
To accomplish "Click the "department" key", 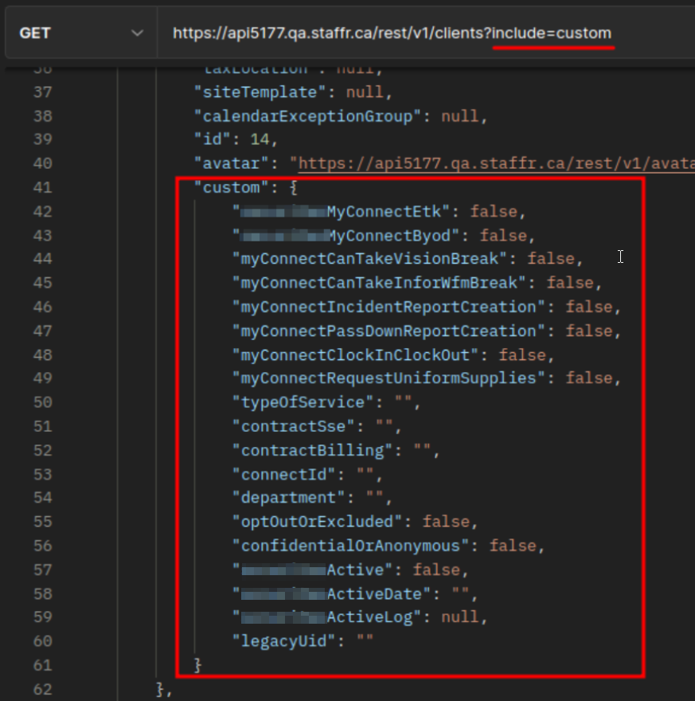I will [x=288, y=498].
